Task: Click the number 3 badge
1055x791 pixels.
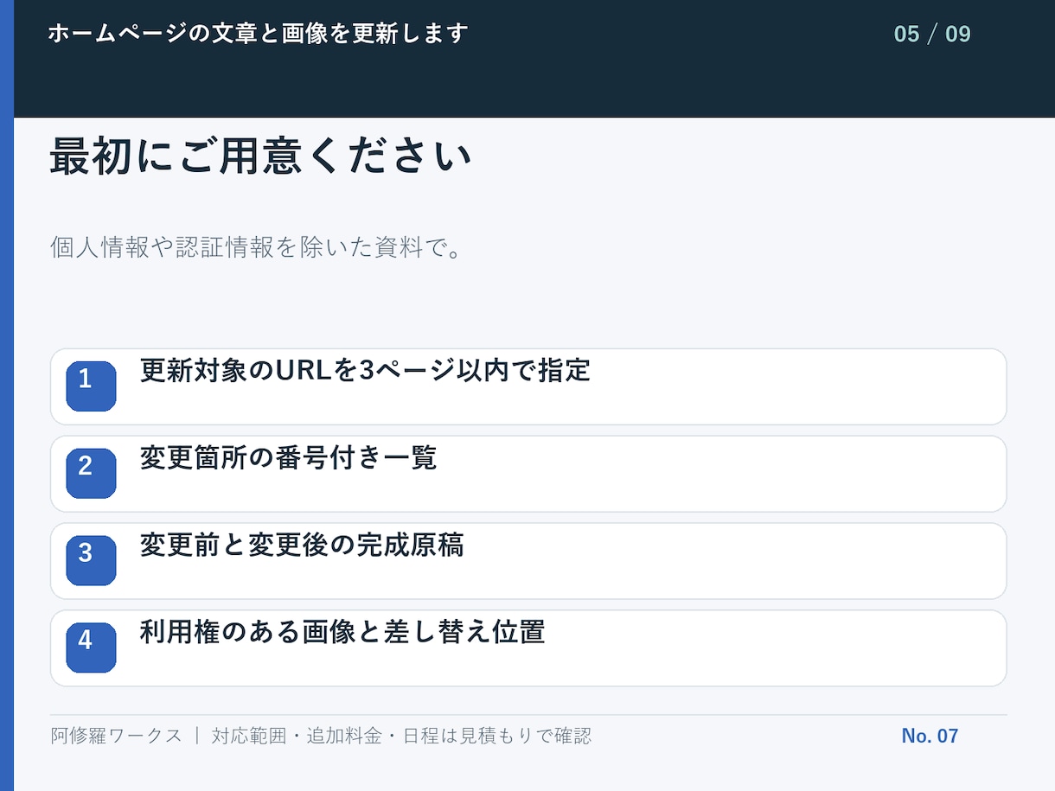Action: click(x=91, y=560)
